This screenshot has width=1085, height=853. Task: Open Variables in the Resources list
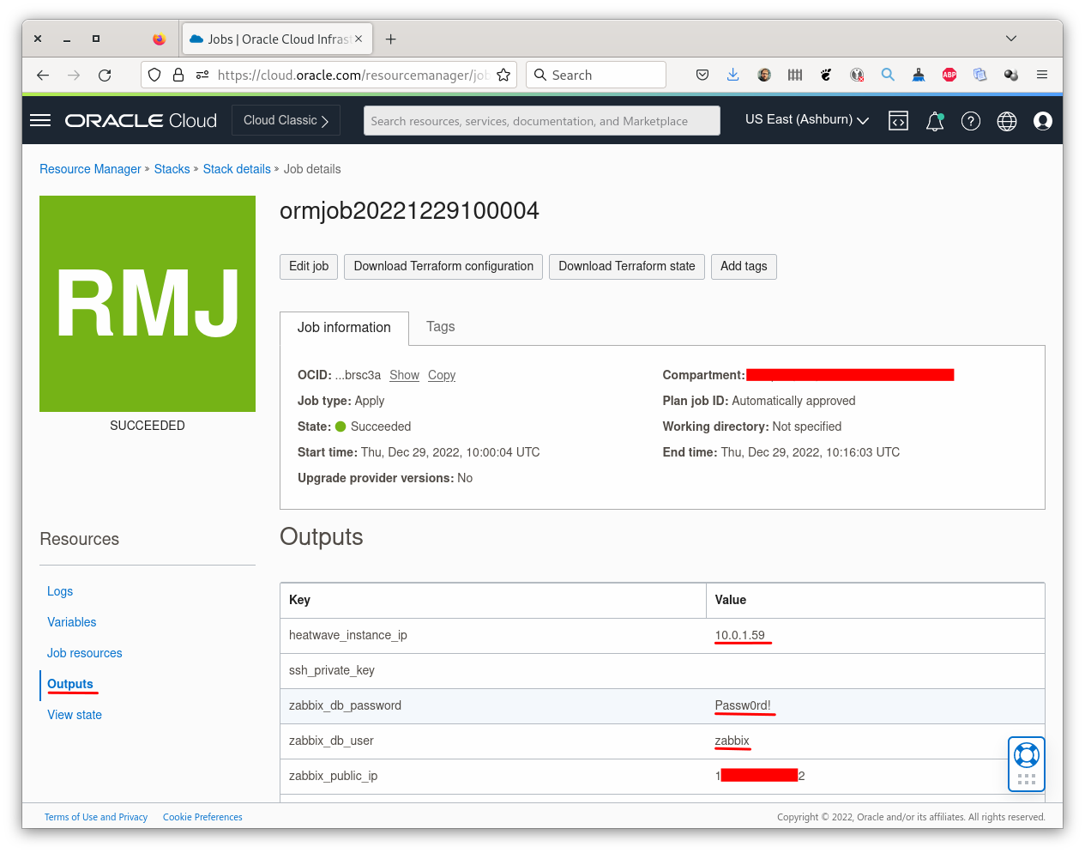[72, 622]
